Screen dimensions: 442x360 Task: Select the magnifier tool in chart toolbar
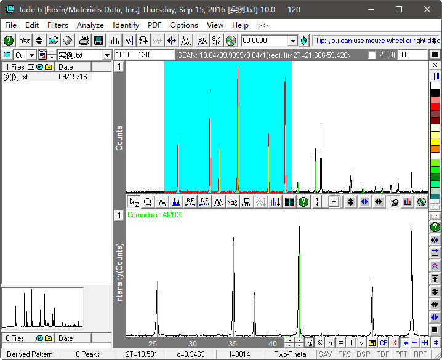pos(148,202)
